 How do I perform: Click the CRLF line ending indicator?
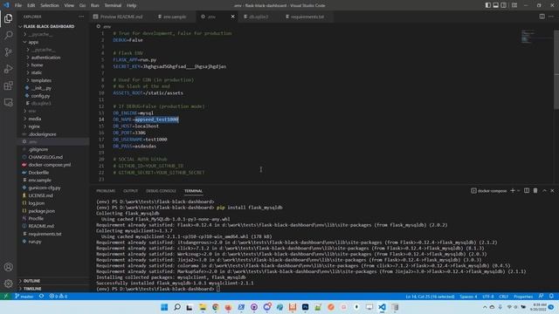pos(504,297)
